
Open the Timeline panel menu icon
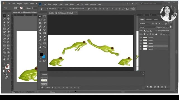143,75
